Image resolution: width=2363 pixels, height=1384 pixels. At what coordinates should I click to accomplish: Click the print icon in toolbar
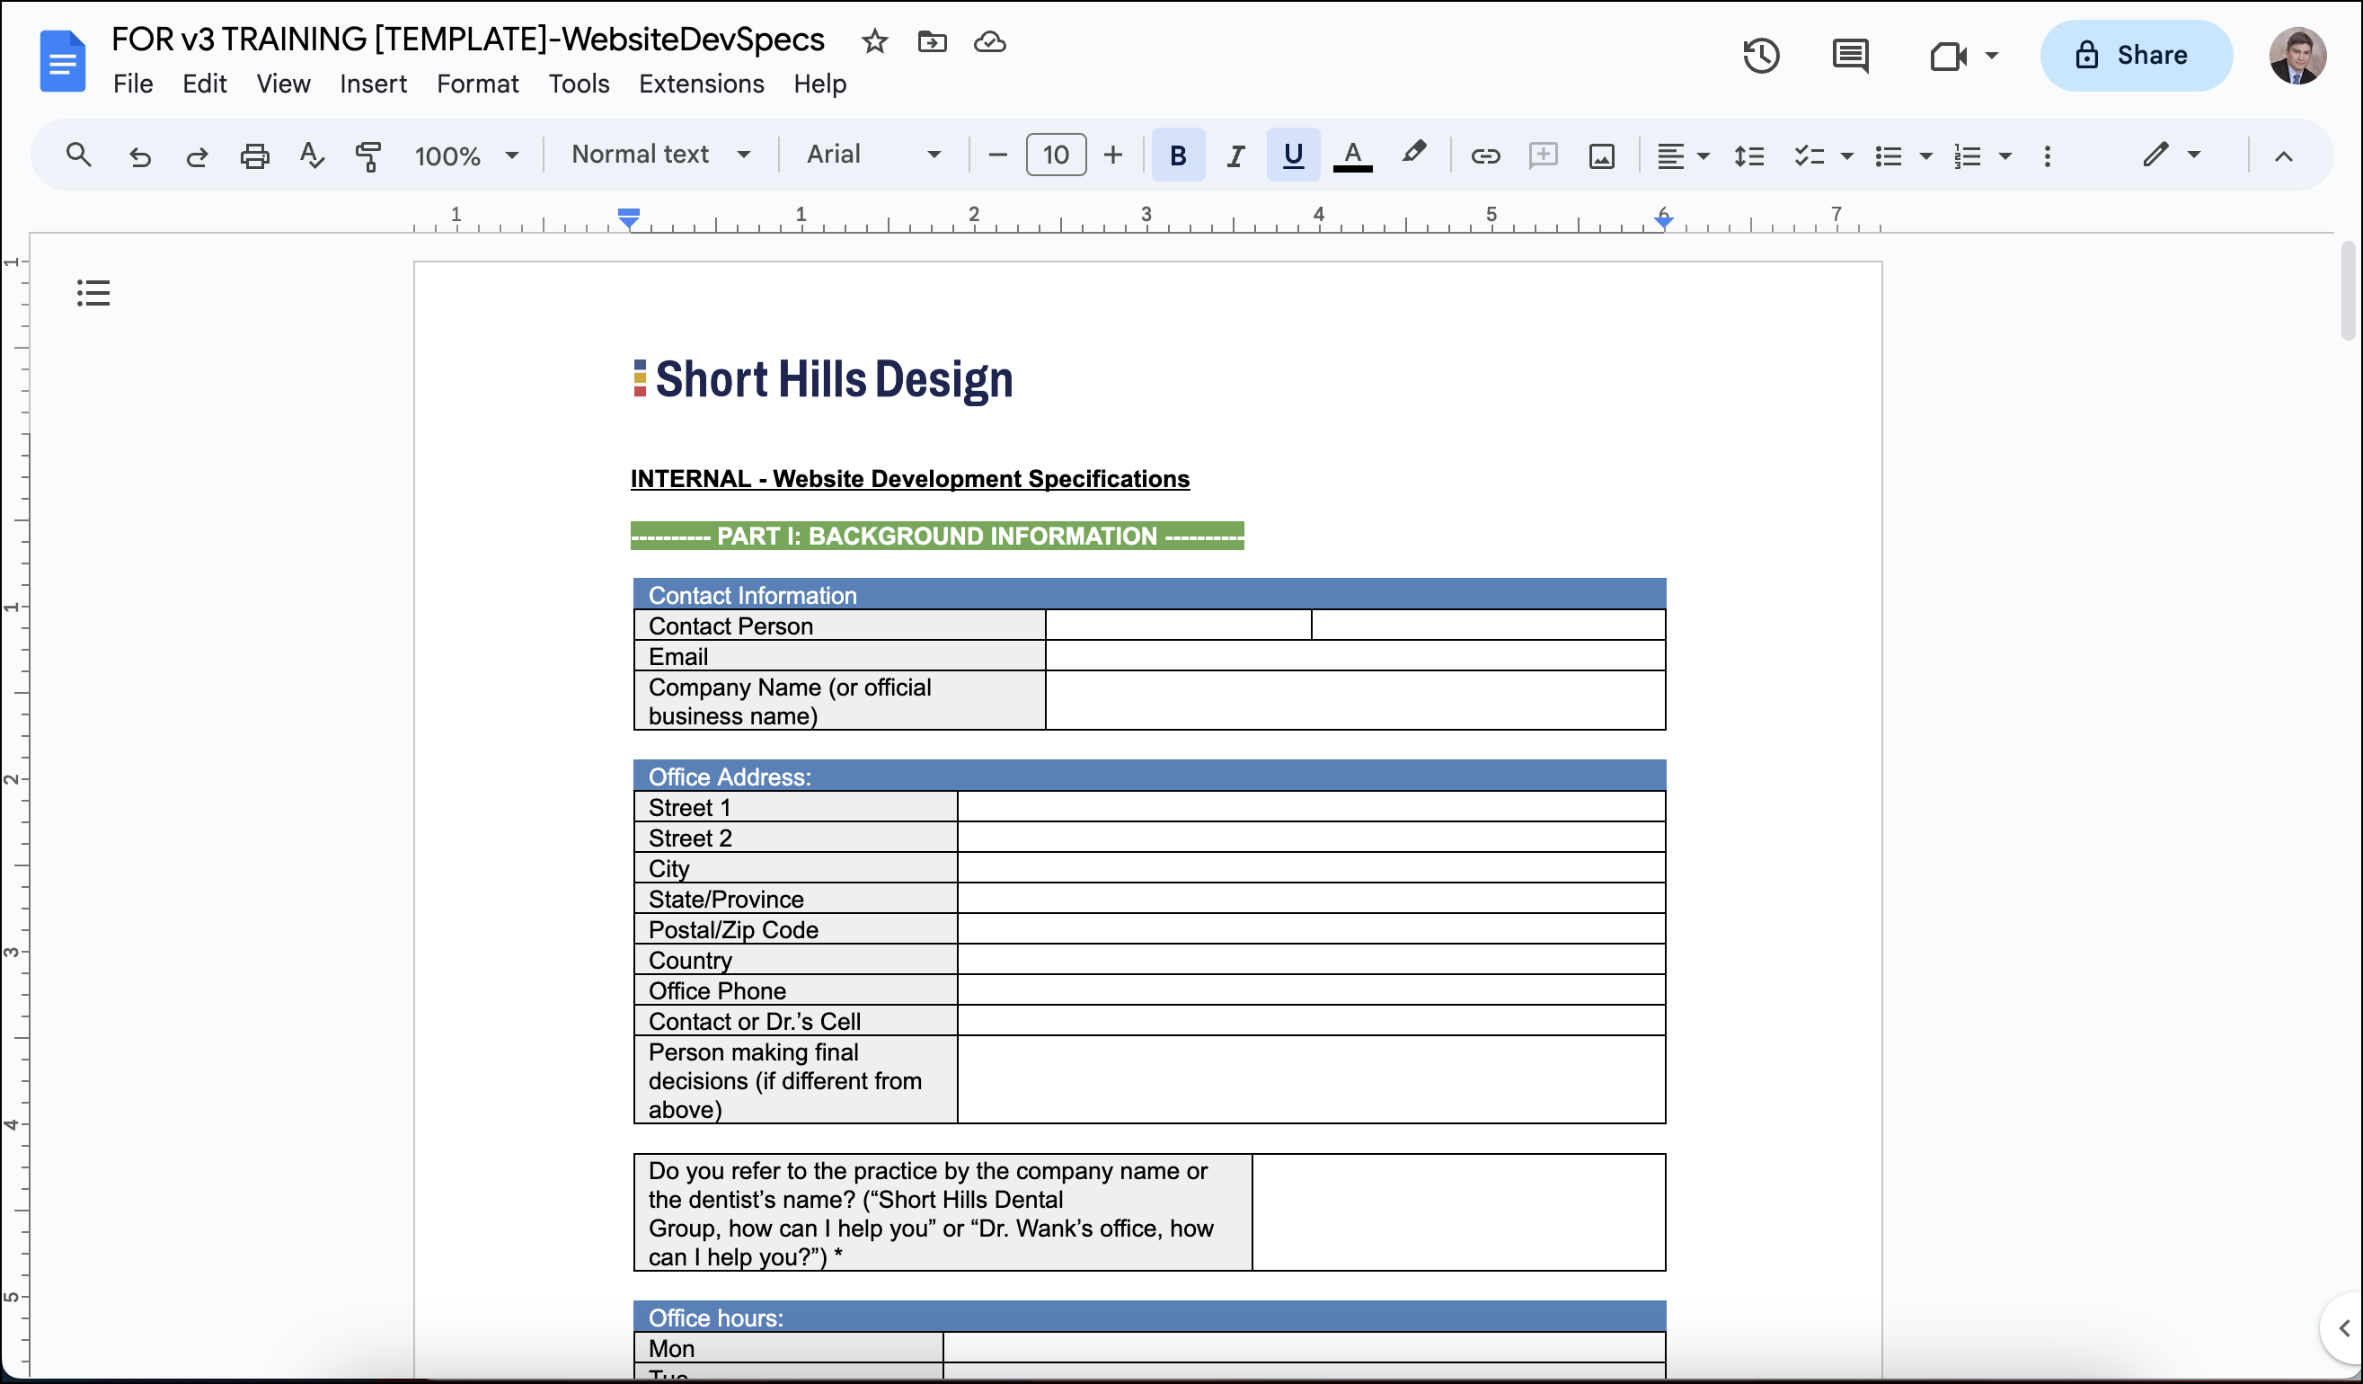point(254,155)
